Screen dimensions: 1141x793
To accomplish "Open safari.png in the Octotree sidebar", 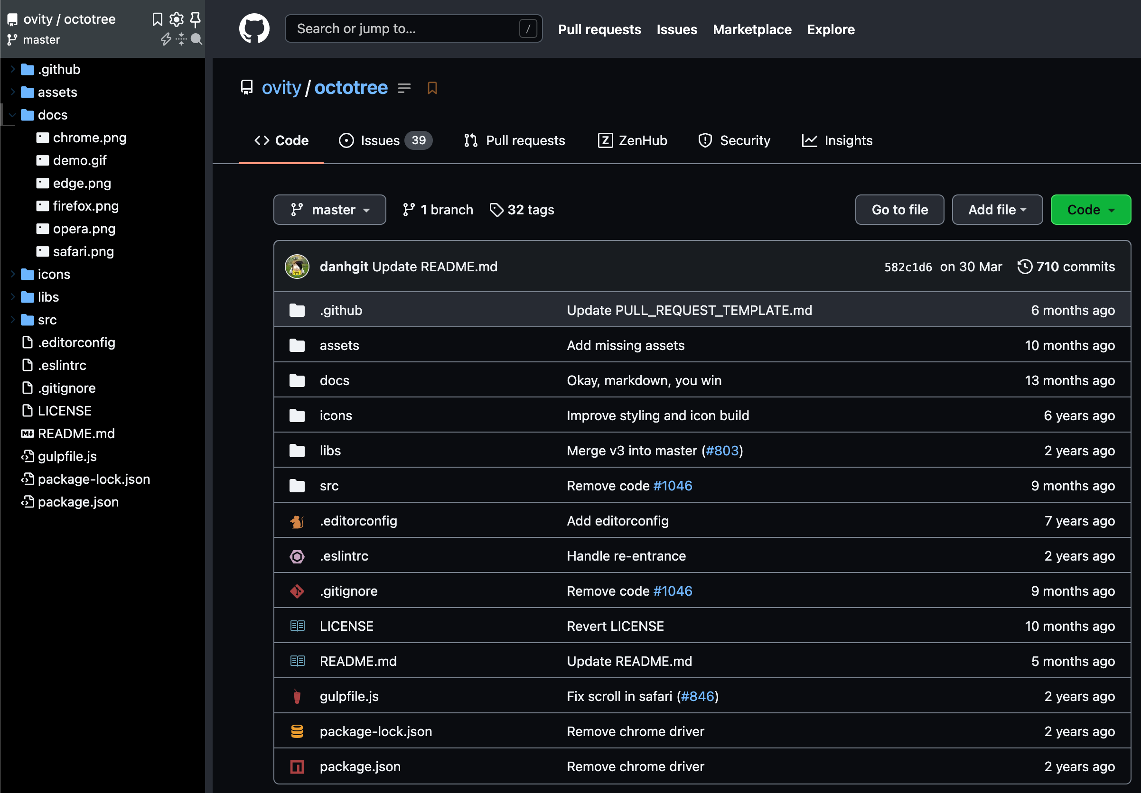I will (83, 251).
